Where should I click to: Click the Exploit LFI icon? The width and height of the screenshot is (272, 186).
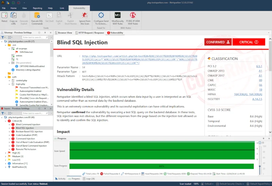click(x=59, y=15)
